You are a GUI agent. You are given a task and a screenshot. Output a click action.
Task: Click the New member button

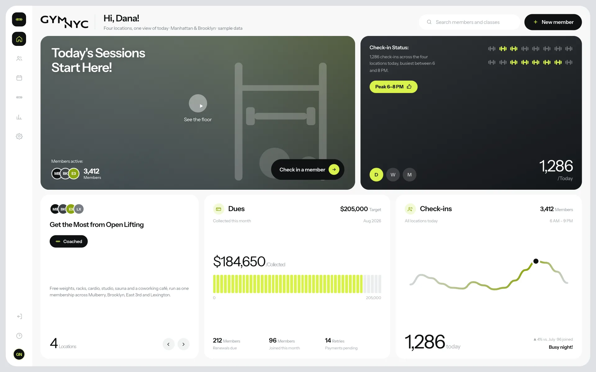(553, 22)
